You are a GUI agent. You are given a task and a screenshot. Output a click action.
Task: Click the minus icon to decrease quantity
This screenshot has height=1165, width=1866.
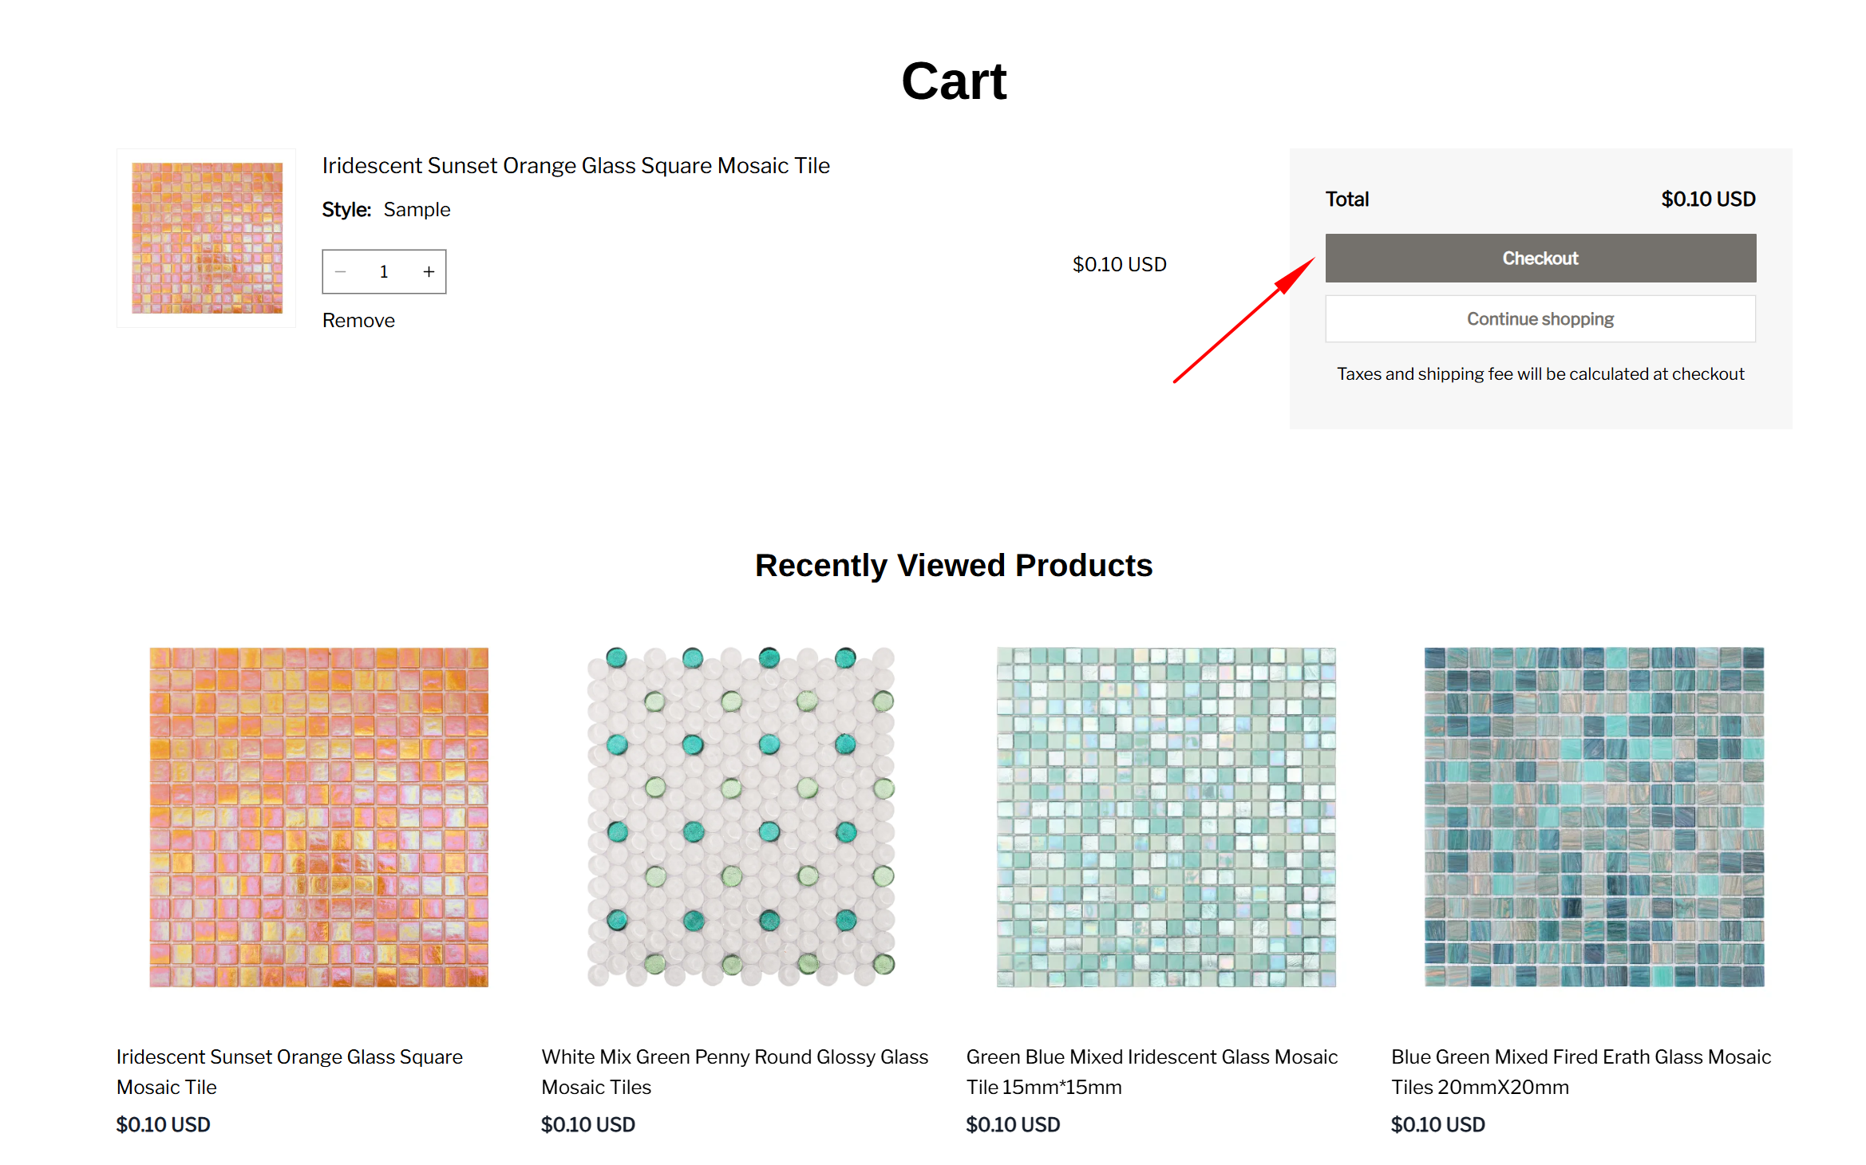341,272
